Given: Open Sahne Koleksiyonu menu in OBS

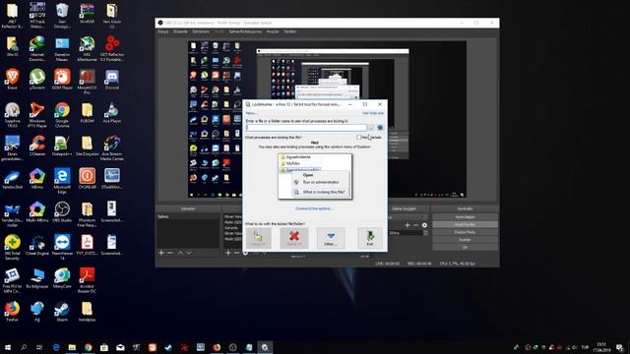Looking at the screenshot, I should pyautogui.click(x=245, y=31).
